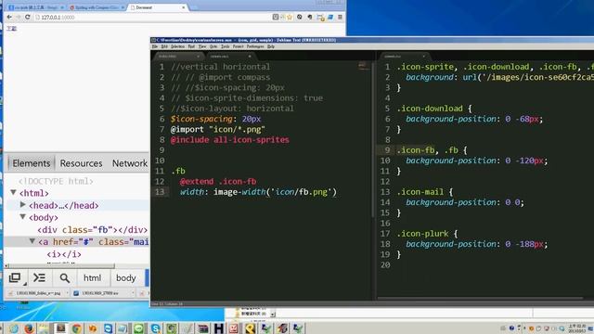Open the Goto menu in Sublime Text

(213, 46)
